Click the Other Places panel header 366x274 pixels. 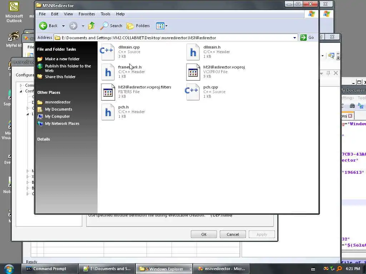click(x=49, y=92)
